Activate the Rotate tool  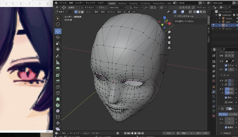coord(58,37)
